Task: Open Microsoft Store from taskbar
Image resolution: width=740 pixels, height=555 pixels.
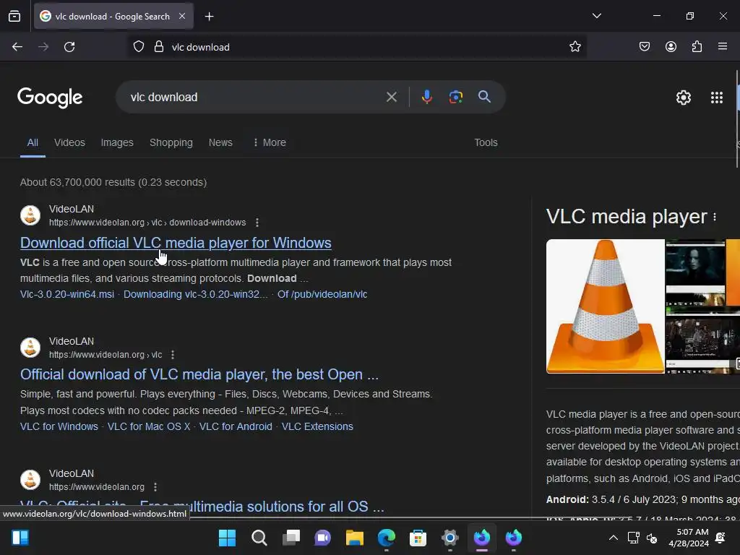Action: 418,538
